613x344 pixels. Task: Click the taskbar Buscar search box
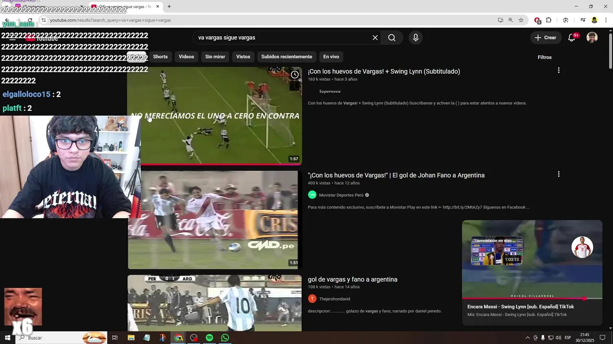coord(61,338)
